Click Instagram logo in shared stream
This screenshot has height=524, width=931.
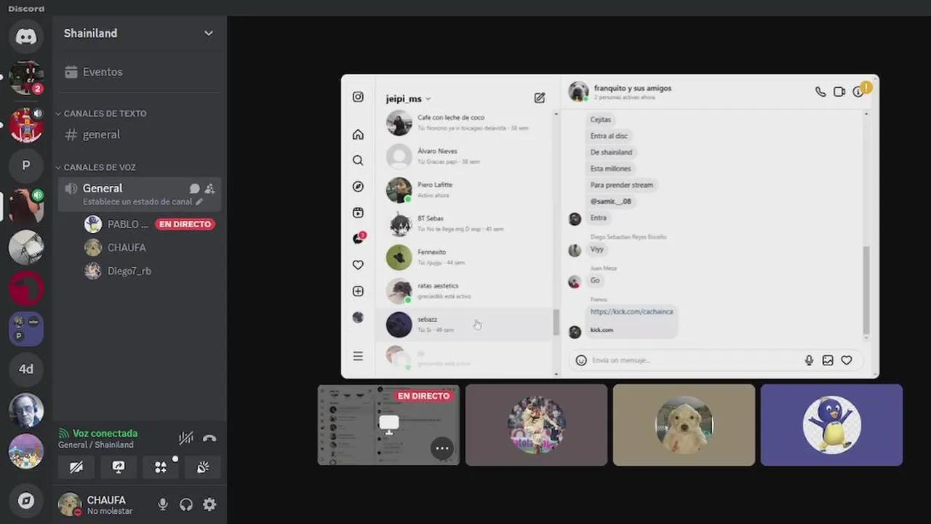click(x=358, y=97)
